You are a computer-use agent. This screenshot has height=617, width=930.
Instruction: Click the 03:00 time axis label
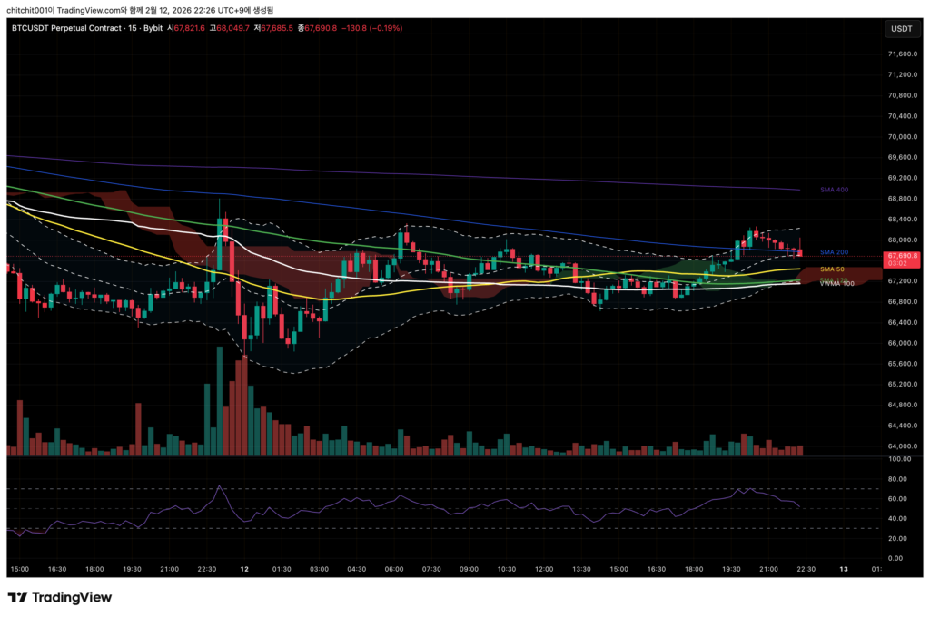point(319,569)
